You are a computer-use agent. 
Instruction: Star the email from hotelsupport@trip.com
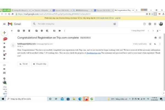(150, 44)
